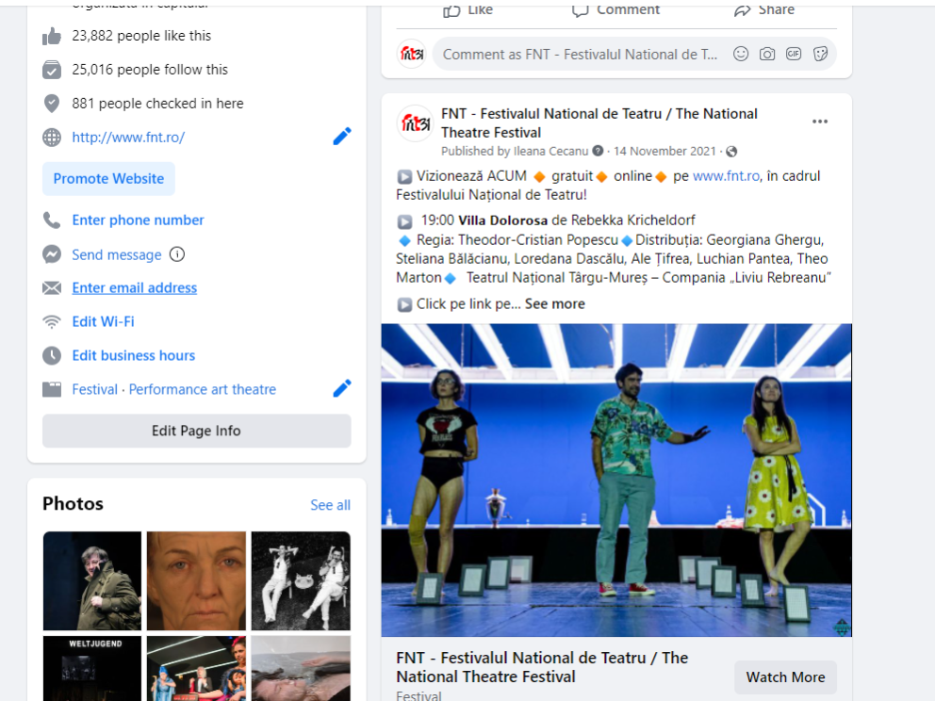Expand post text with See more
Viewport: 935px width, 701px height.
click(x=554, y=303)
